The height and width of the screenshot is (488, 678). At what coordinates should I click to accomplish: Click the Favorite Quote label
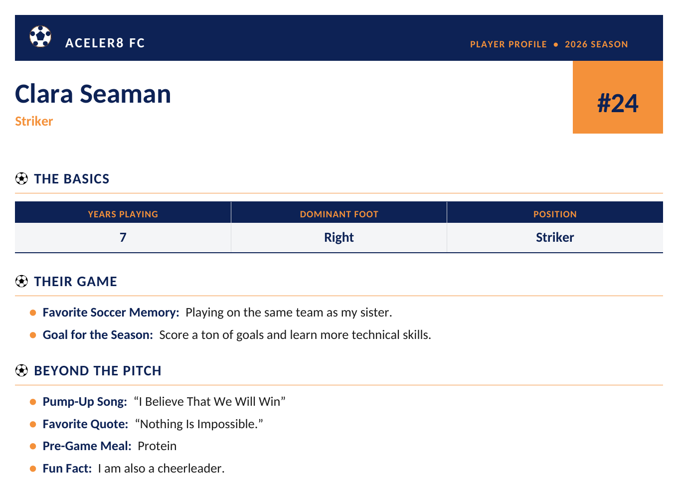pyautogui.click(x=86, y=424)
